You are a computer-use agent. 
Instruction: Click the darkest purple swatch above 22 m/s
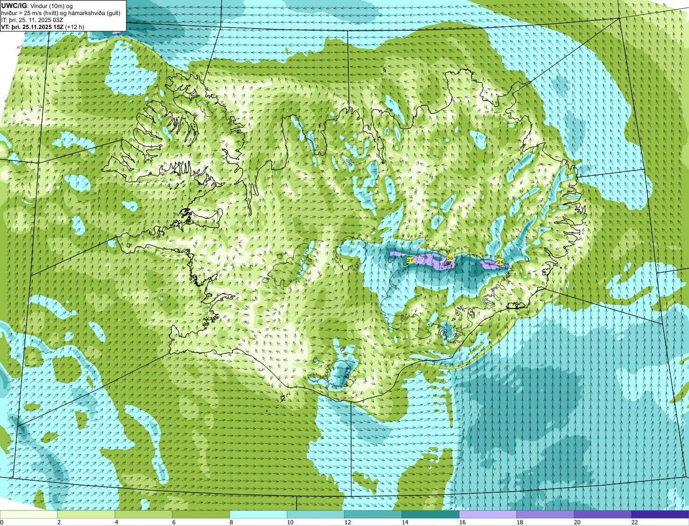tap(660, 514)
